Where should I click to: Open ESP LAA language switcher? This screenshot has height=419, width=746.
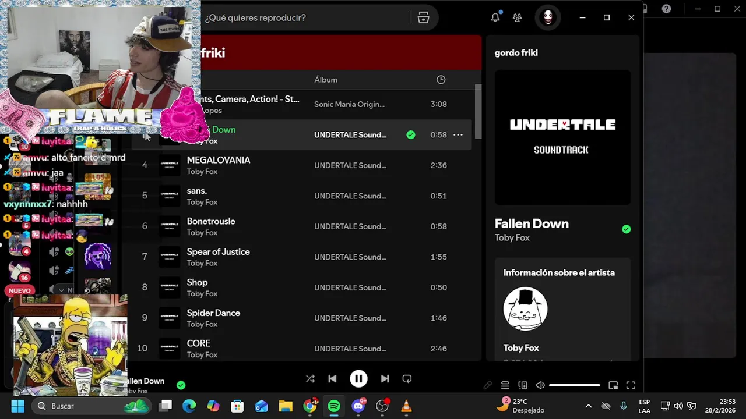(x=645, y=406)
